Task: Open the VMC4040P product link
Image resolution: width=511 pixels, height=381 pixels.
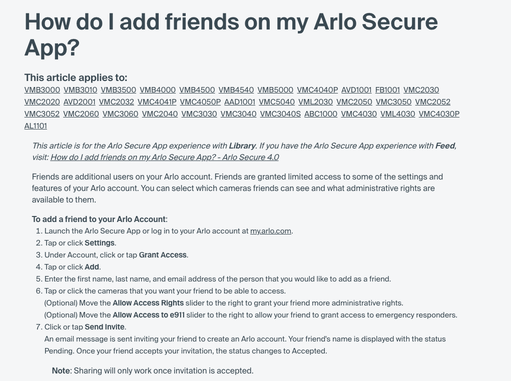Action: point(317,90)
